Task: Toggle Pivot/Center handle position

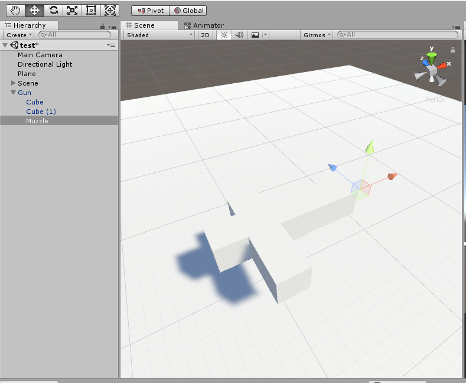Action: pos(151,11)
